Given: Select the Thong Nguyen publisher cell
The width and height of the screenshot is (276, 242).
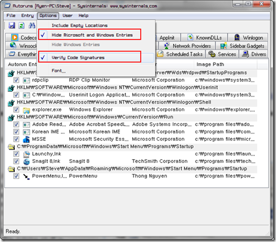Looking at the screenshot, I should tap(150, 176).
